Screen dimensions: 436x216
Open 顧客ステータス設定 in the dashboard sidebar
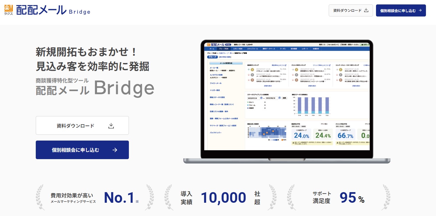[x=217, y=97]
